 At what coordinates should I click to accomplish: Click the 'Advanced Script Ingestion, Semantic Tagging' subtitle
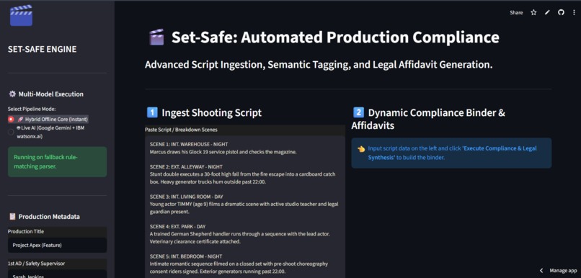[319, 64]
